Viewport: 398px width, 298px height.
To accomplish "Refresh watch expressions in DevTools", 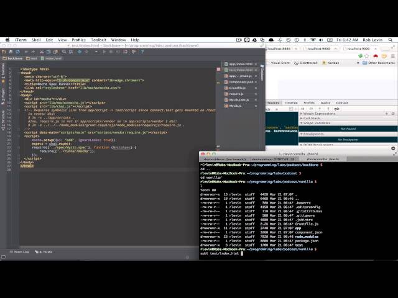I will tap(393, 114).
